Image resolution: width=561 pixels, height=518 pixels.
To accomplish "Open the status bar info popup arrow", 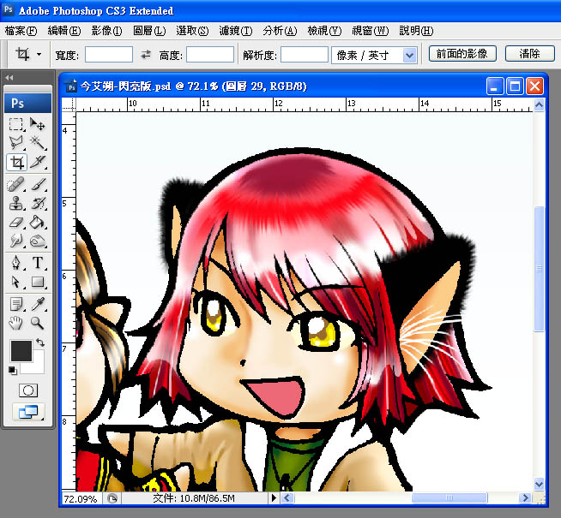I will (274, 497).
